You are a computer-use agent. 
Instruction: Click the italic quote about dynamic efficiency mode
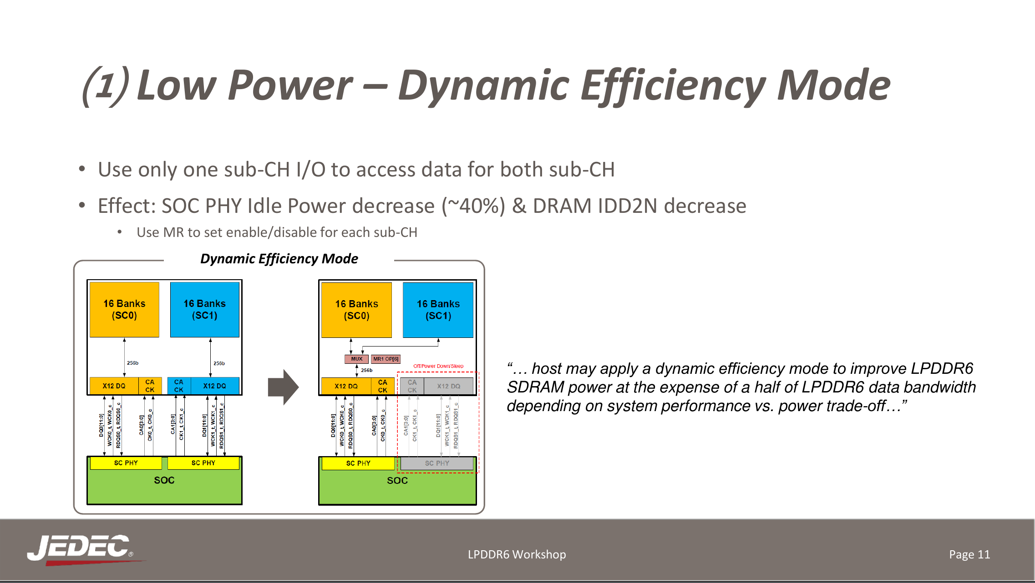pos(741,387)
